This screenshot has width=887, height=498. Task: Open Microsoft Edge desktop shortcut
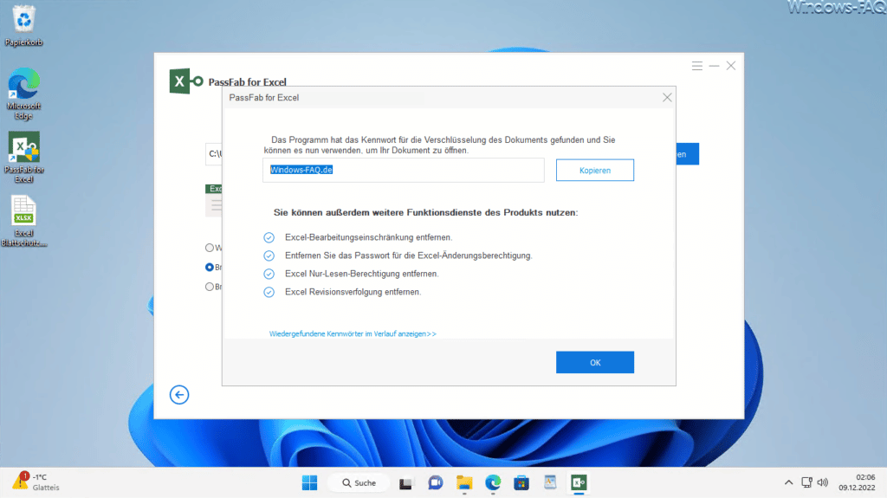(x=23, y=94)
